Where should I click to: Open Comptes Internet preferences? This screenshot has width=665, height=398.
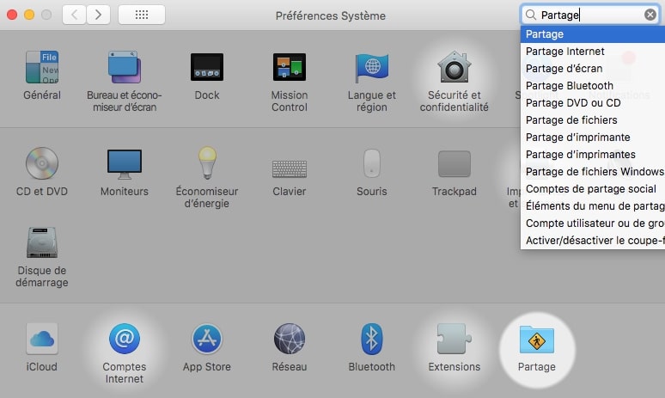[125, 353]
